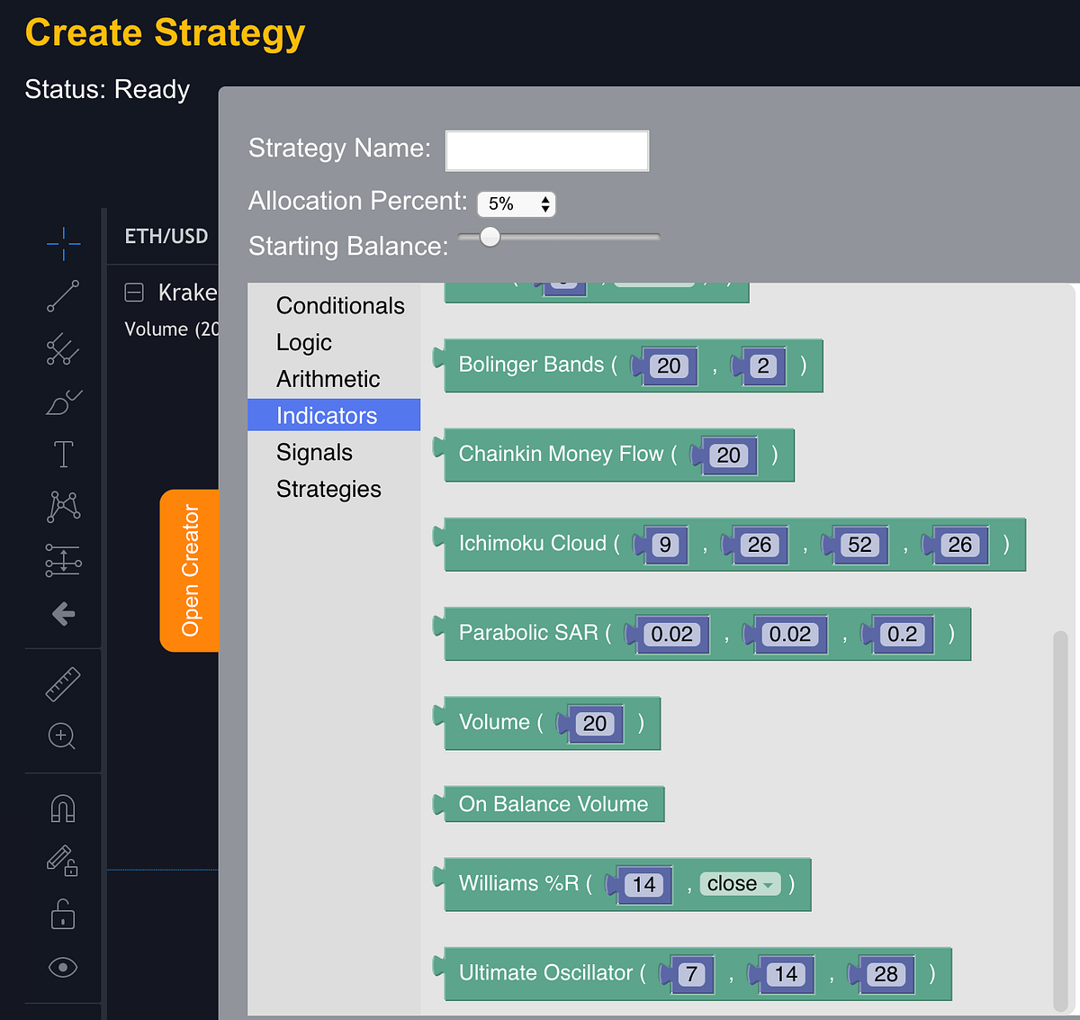
Task: Adjust the Starting Balance slider
Action: click(x=489, y=236)
